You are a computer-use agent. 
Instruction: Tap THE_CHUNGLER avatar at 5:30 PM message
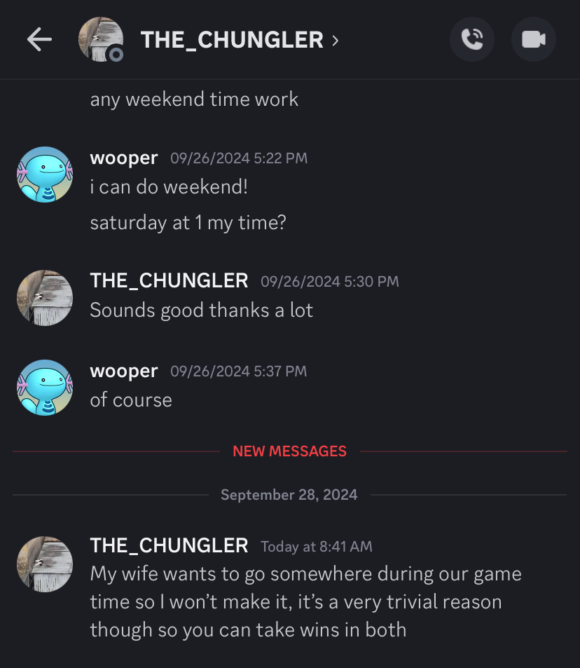(45, 298)
